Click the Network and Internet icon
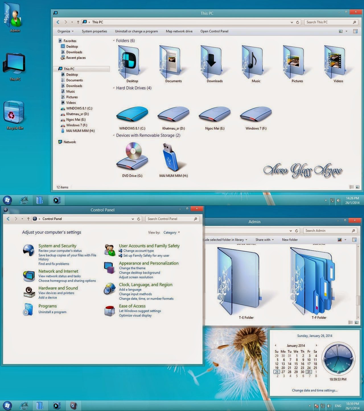Viewport: 364px width, 411px height. pos(29,276)
